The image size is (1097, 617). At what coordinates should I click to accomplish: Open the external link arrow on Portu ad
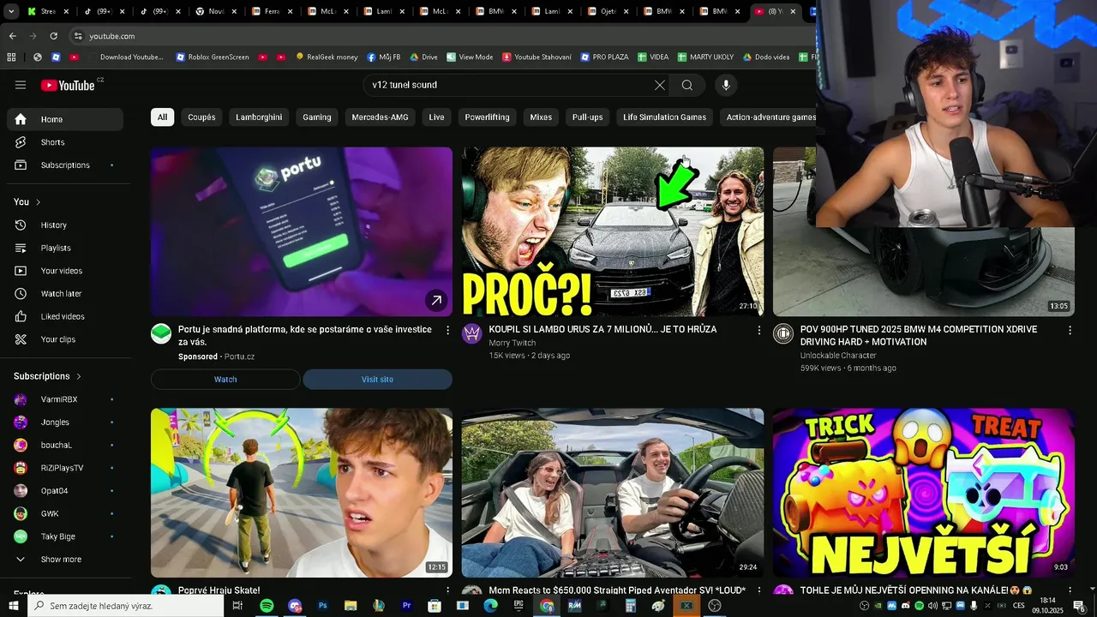[436, 300]
